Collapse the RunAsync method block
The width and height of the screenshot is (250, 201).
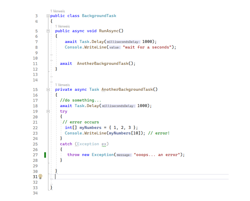pos(48,31)
